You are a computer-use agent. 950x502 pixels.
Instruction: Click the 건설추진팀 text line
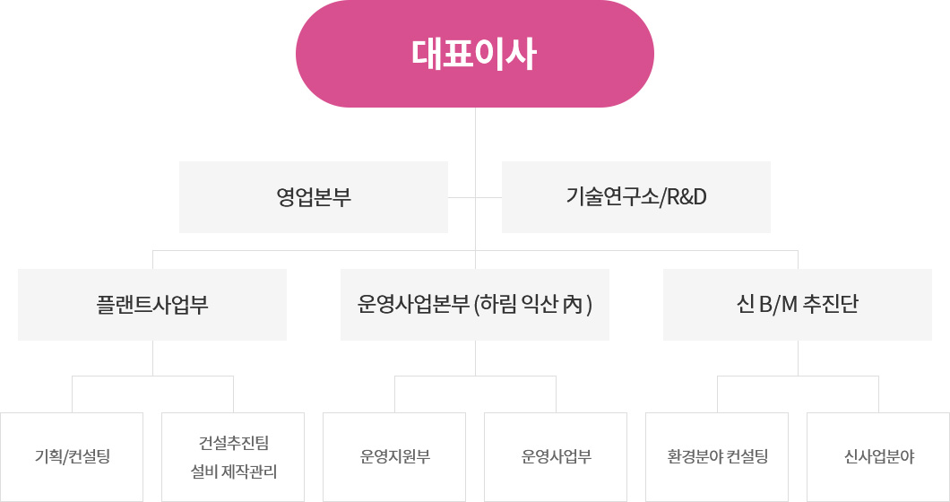tap(233, 443)
